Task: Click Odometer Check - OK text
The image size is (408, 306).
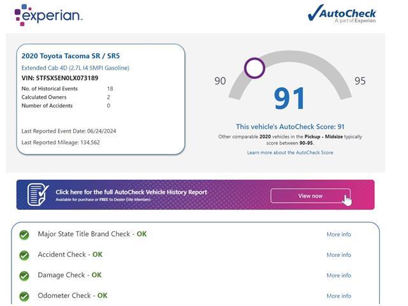Action: (x=72, y=296)
